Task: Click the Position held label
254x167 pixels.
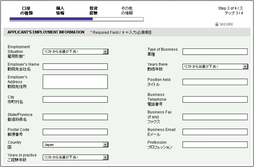Action: tap(159, 82)
